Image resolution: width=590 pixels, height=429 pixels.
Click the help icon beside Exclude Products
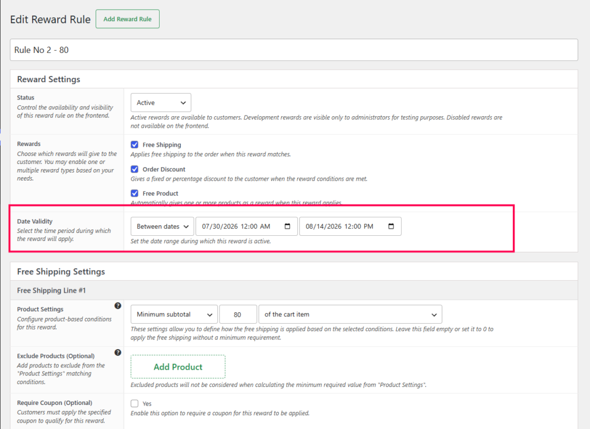tap(118, 353)
